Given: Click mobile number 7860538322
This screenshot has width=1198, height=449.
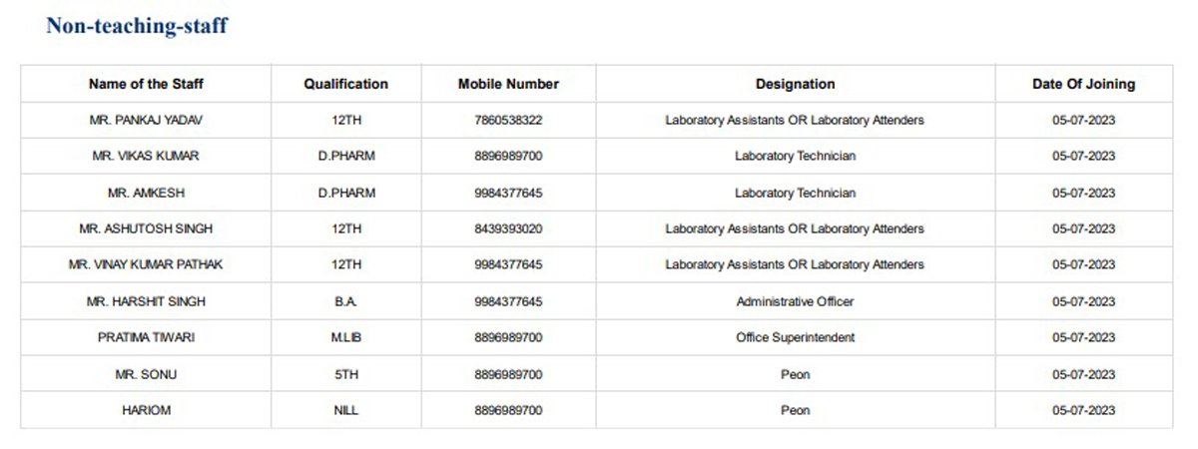Looking at the screenshot, I should 508,120.
